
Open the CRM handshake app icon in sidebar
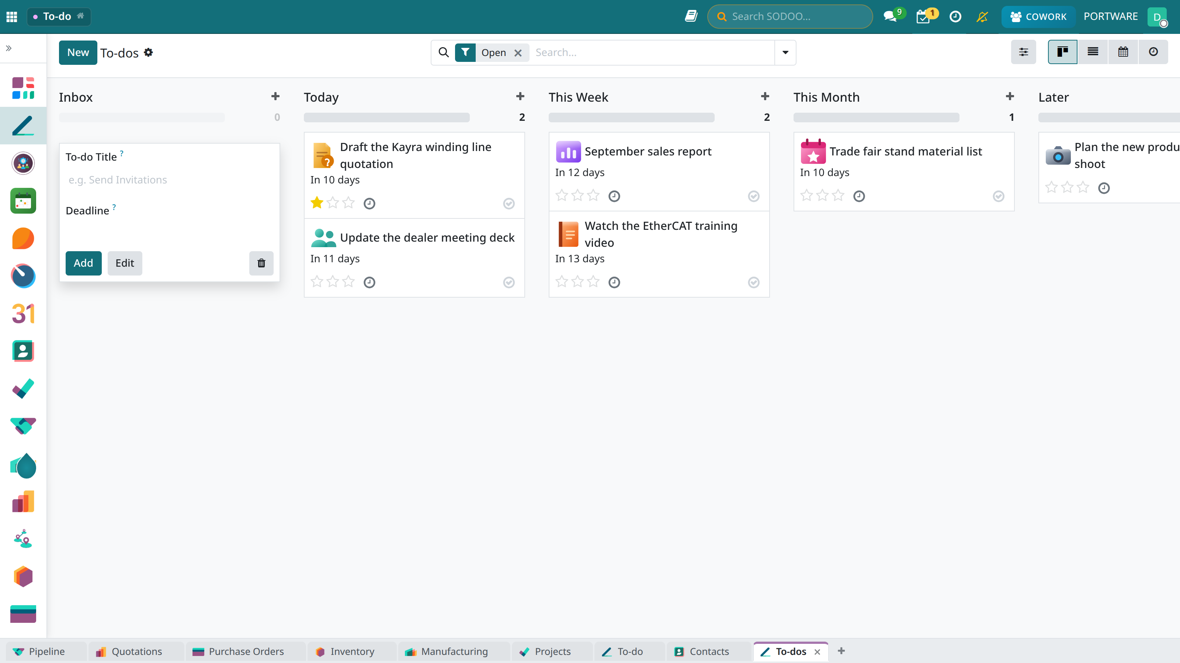pos(23,427)
